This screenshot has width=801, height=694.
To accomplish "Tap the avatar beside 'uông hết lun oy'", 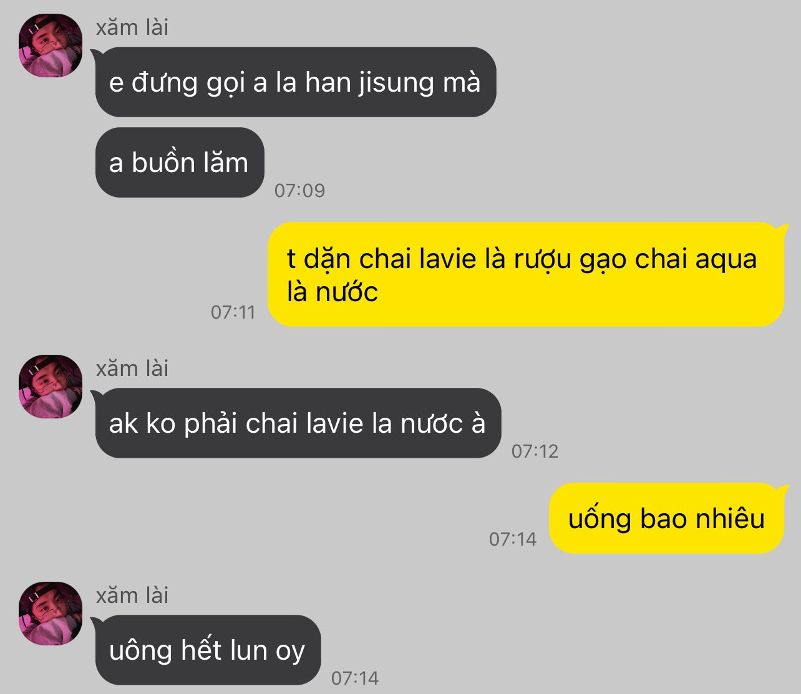I will (x=51, y=614).
